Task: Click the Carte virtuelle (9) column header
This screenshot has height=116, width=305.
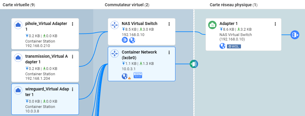Action: click(19, 5)
